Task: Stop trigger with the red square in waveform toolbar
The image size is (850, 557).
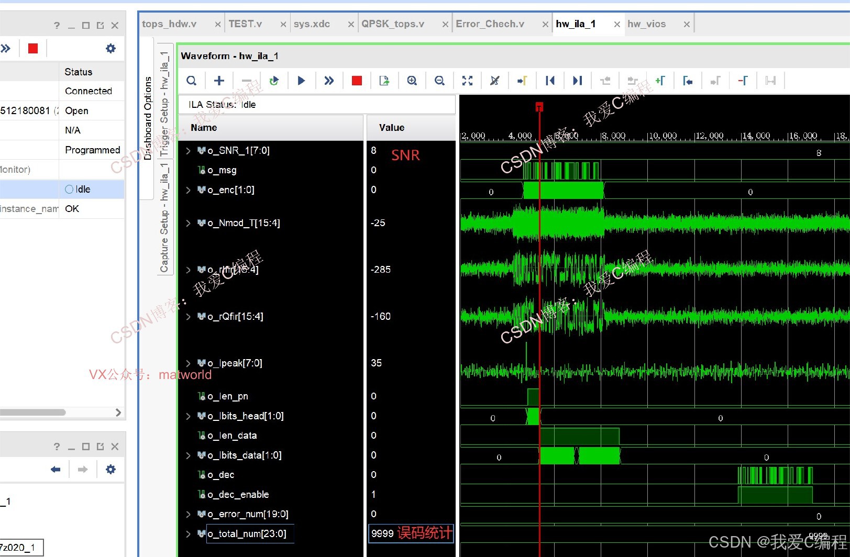Action: point(357,81)
